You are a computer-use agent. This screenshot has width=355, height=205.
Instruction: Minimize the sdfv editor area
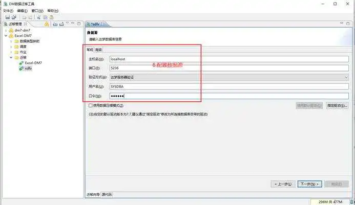point(341,23)
